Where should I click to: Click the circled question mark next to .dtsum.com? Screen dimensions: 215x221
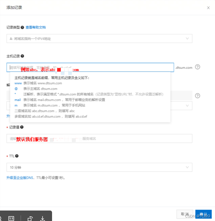click(x=197, y=67)
